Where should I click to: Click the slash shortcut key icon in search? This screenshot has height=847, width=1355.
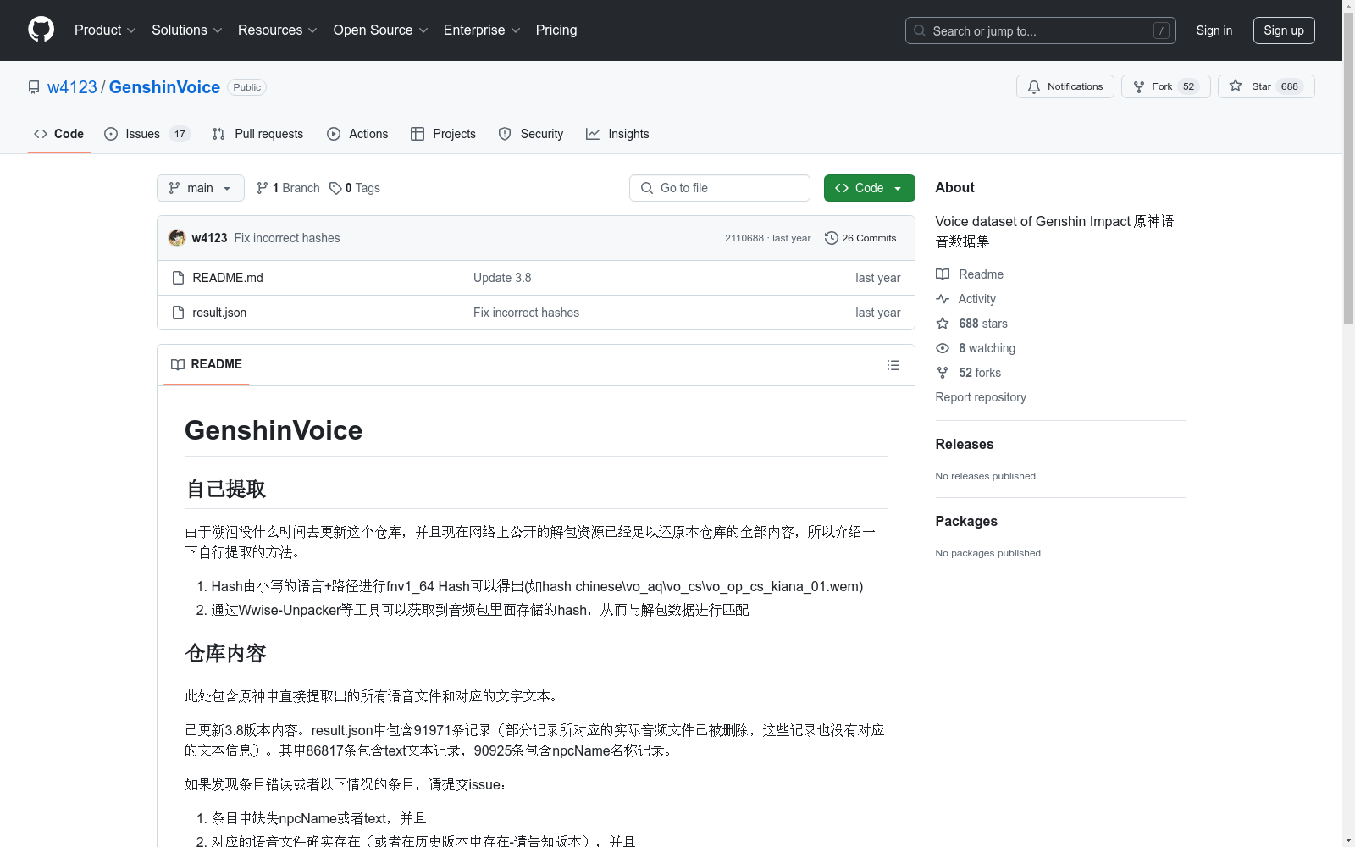pyautogui.click(x=1161, y=30)
